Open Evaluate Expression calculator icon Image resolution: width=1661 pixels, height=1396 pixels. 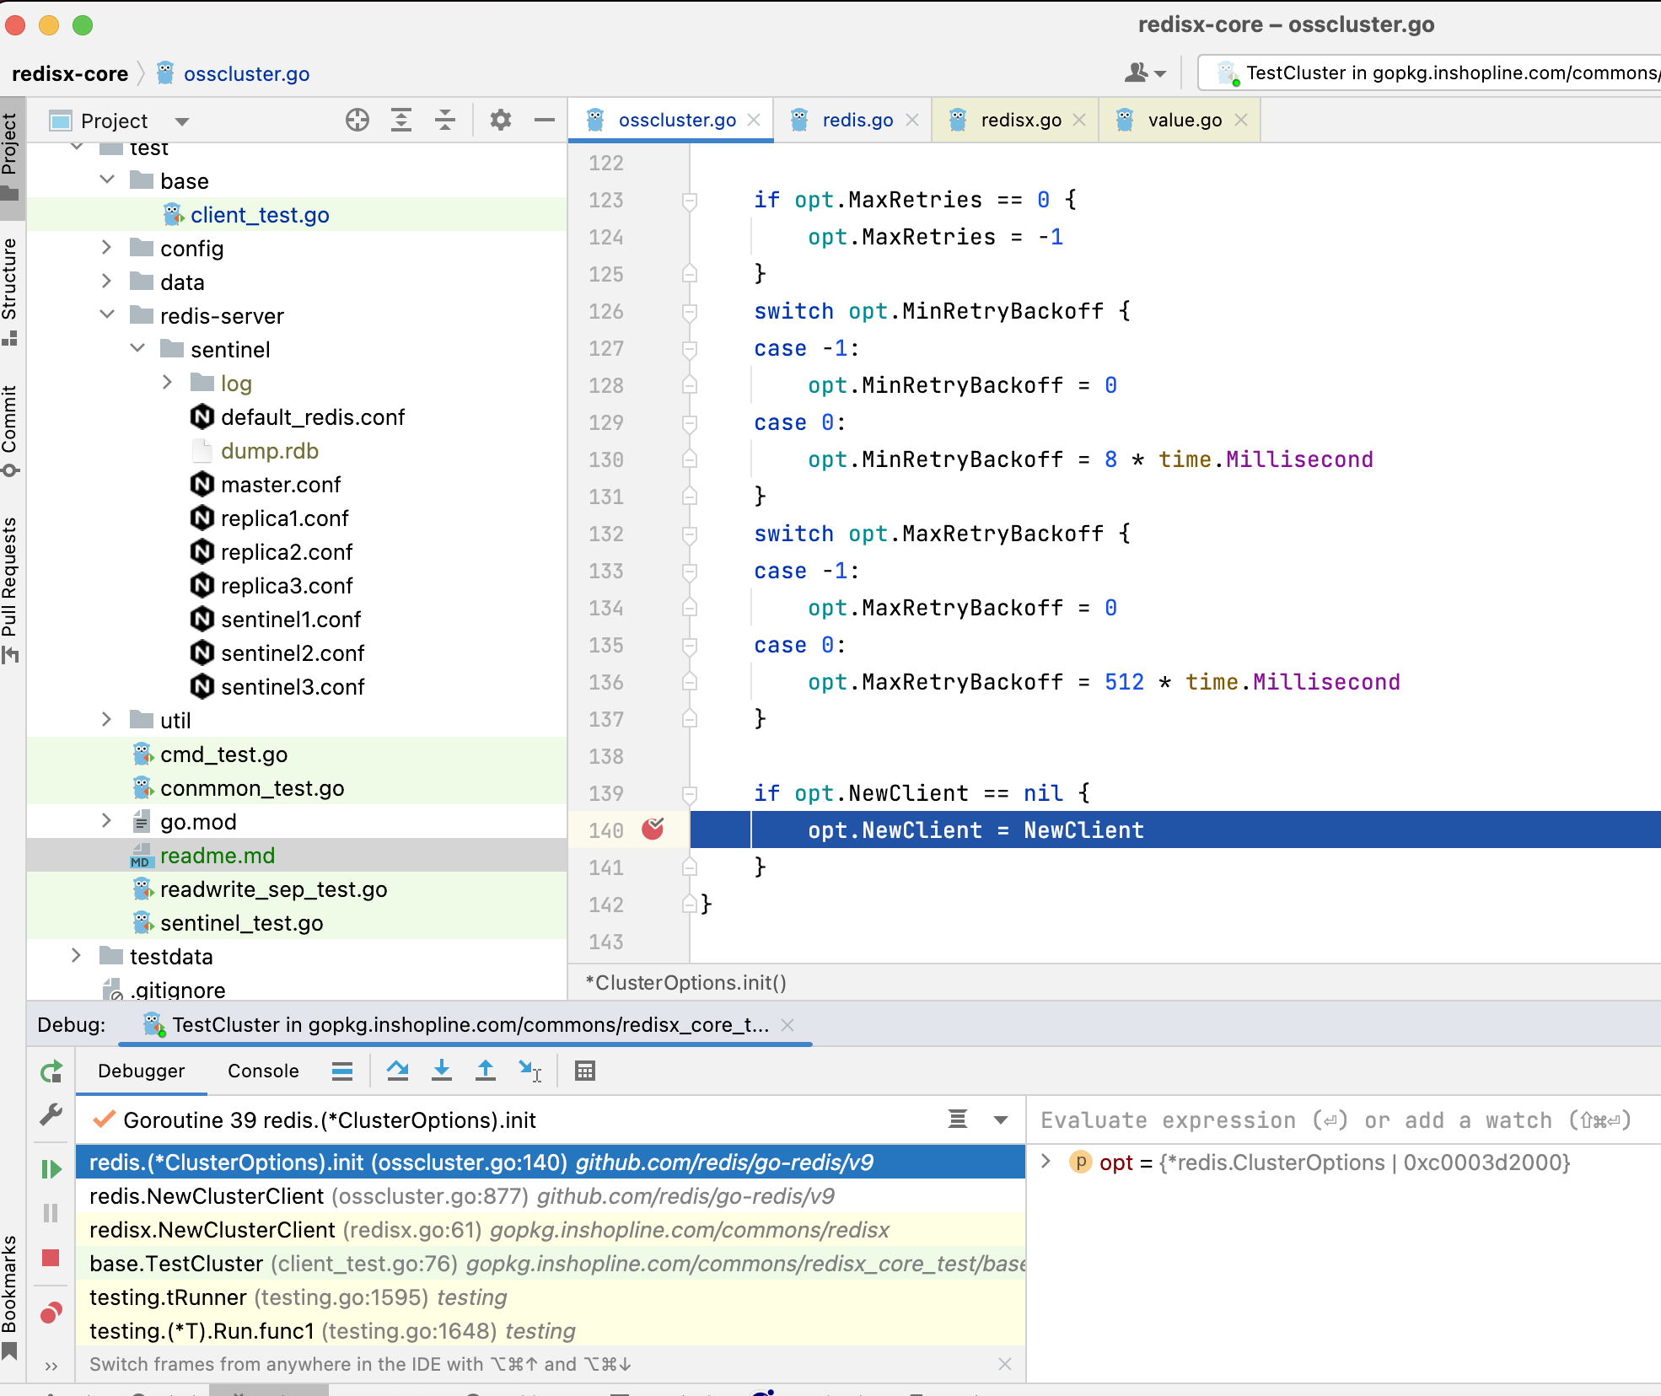tap(585, 1071)
